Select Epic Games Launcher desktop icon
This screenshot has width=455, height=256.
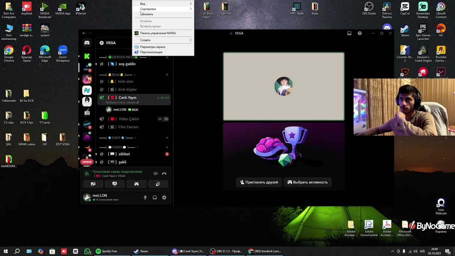coord(423,32)
